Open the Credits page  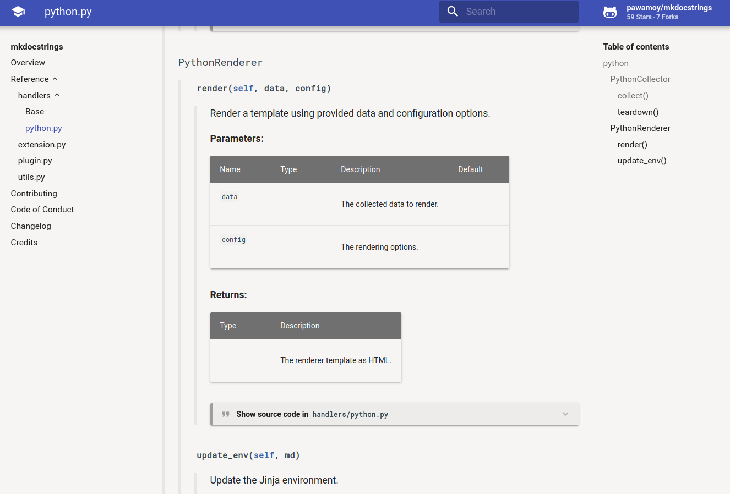[24, 242]
